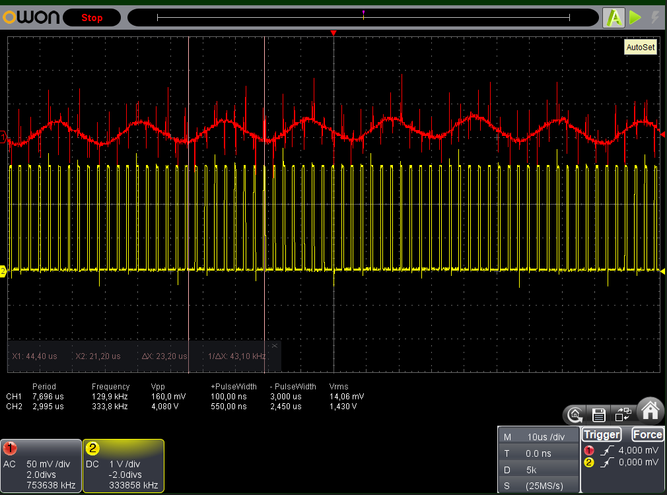Click the export/transfer windows icon
This screenshot has height=495, width=667.
coord(623,414)
